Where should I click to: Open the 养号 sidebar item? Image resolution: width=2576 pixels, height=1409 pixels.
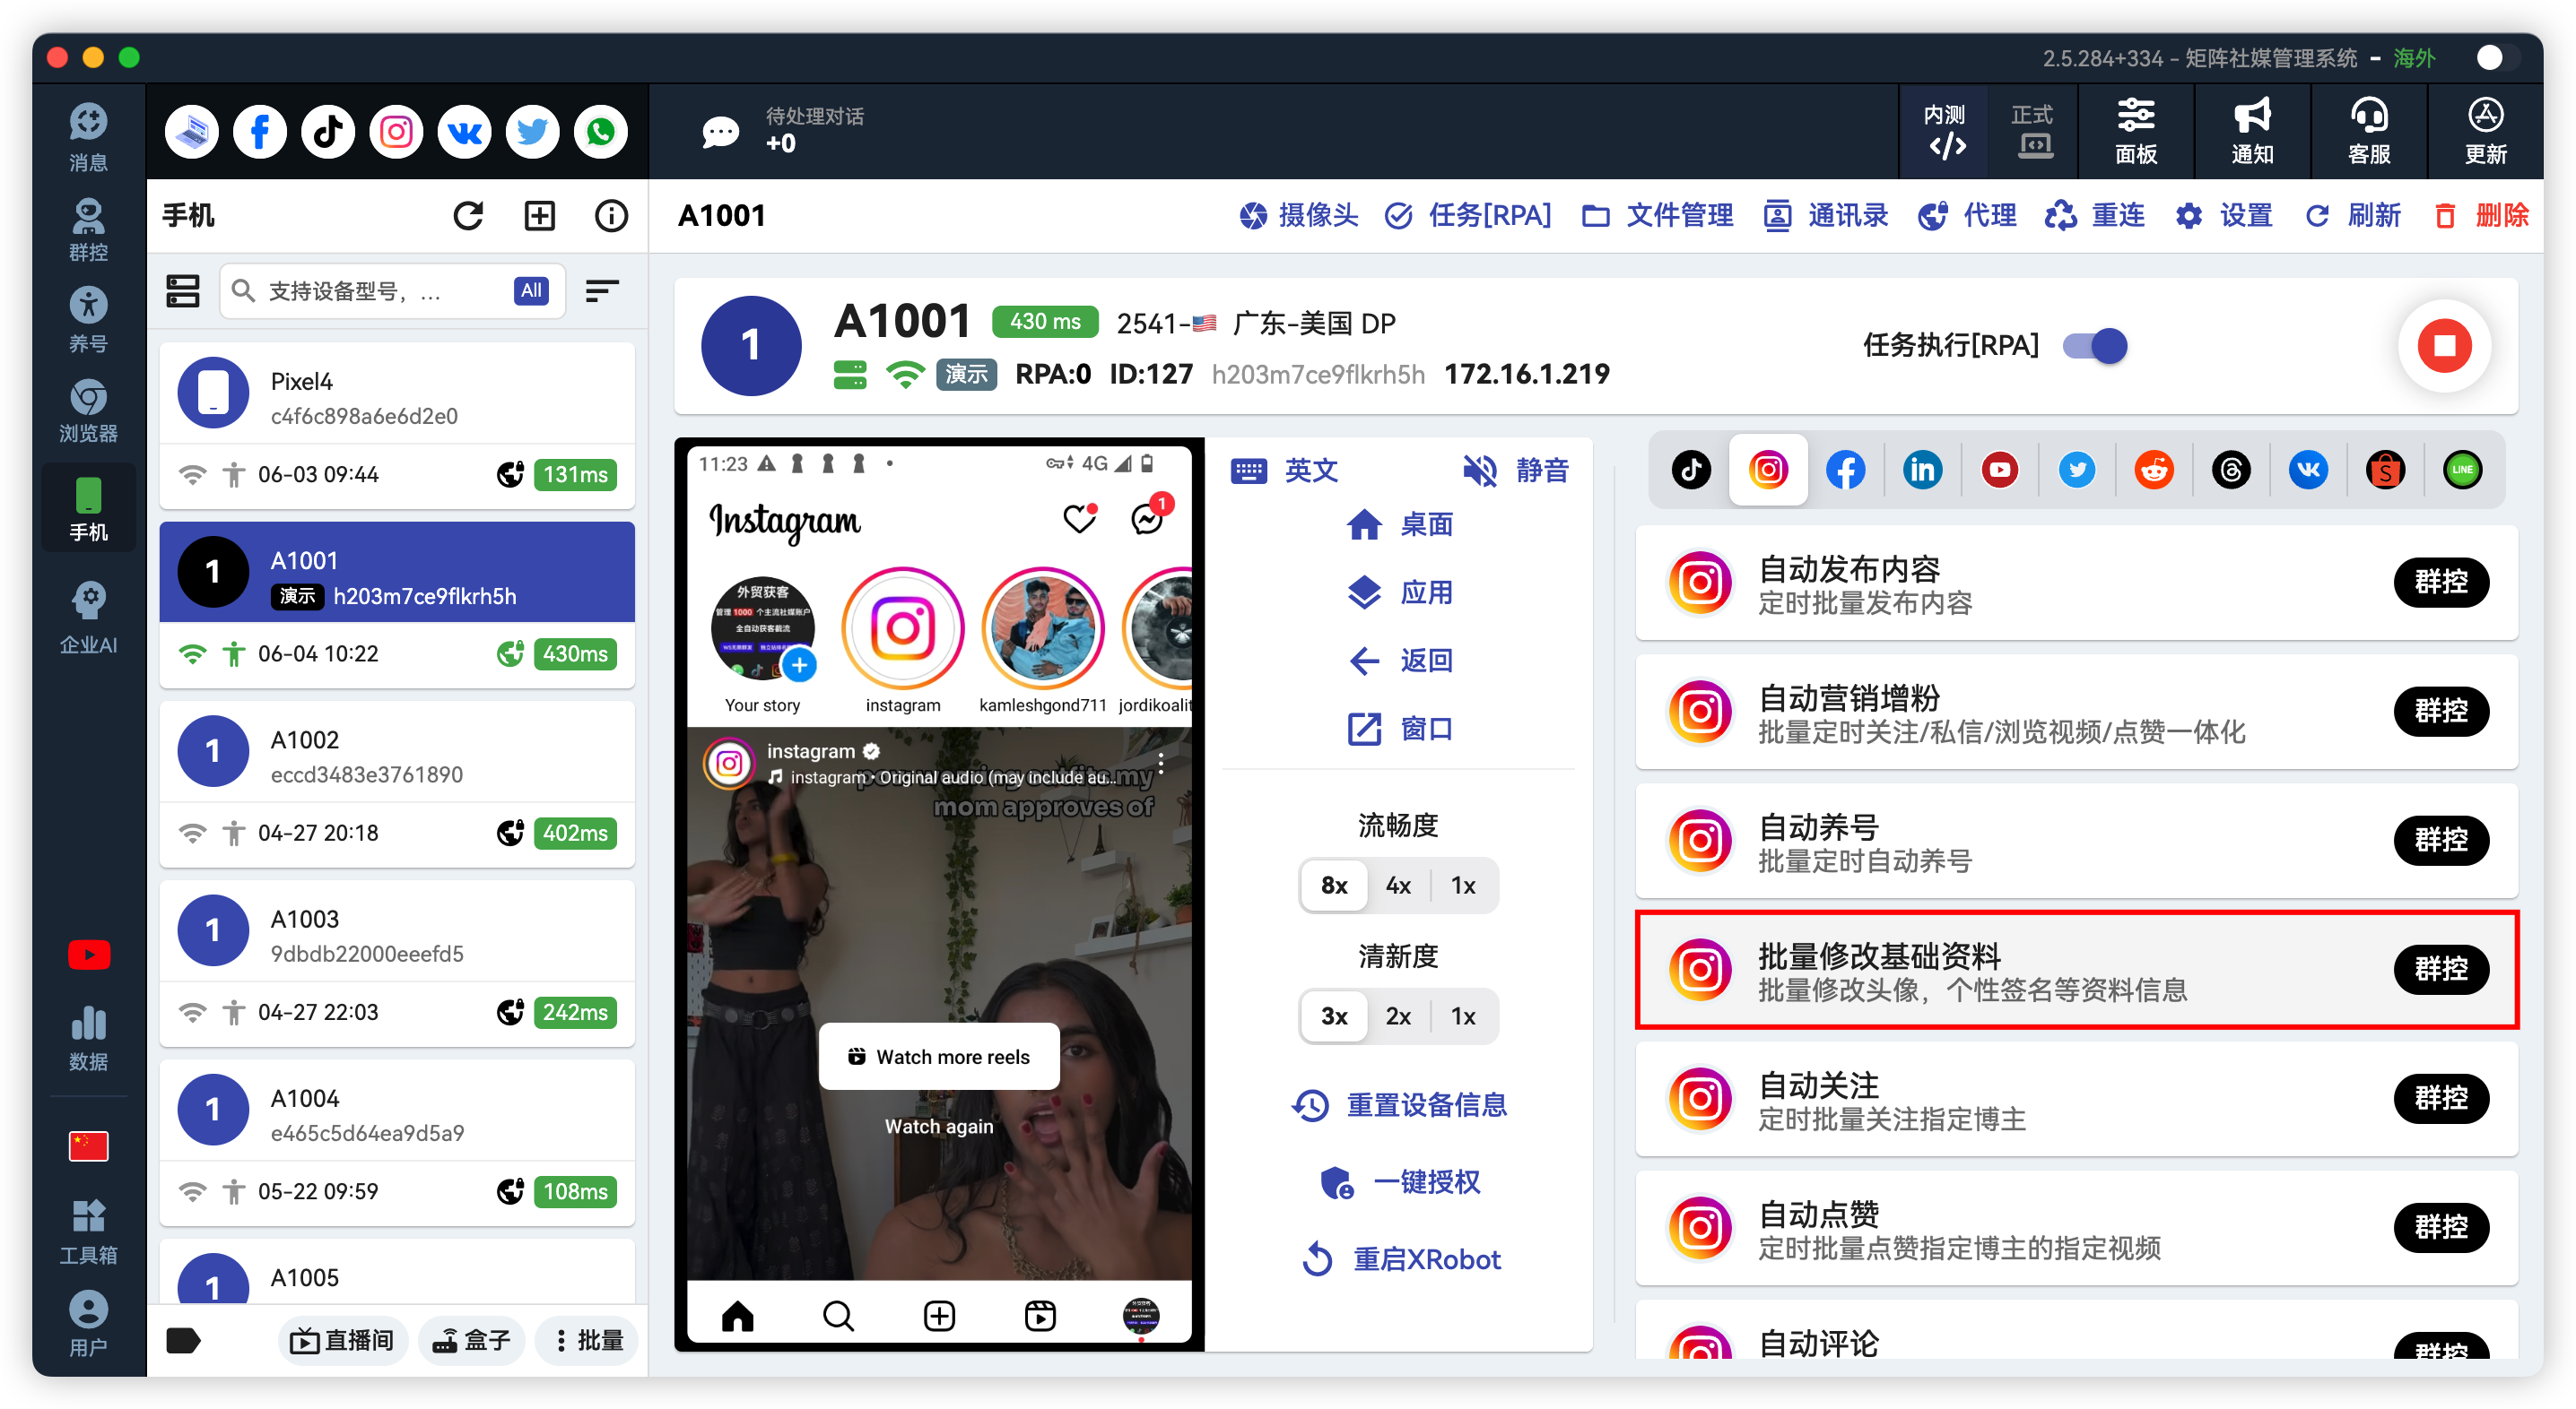pyautogui.click(x=88, y=319)
